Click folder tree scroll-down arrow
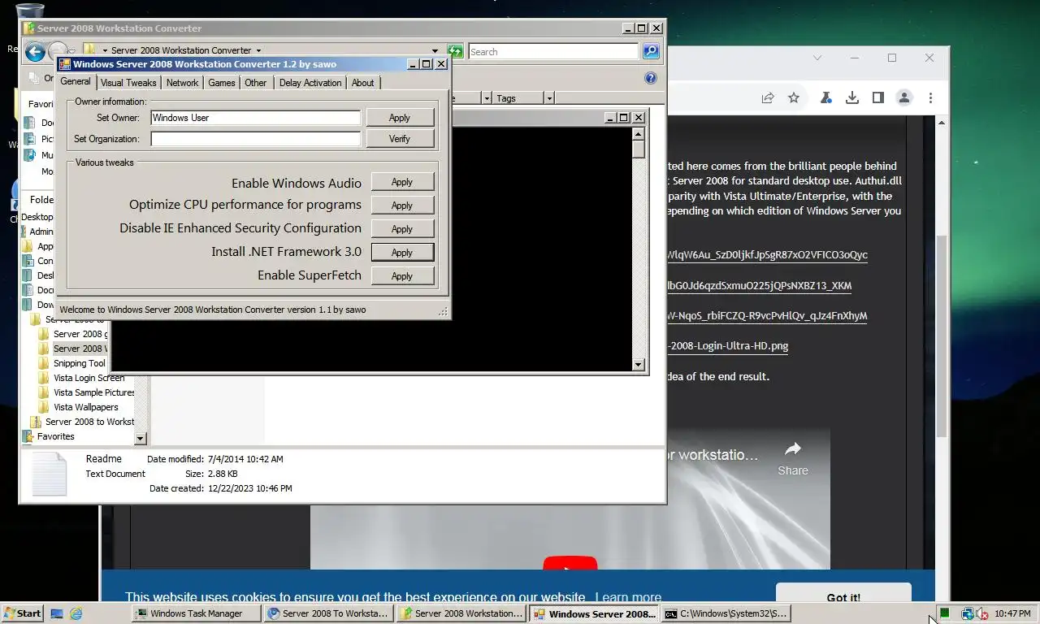1040x624 pixels. pyautogui.click(x=140, y=439)
